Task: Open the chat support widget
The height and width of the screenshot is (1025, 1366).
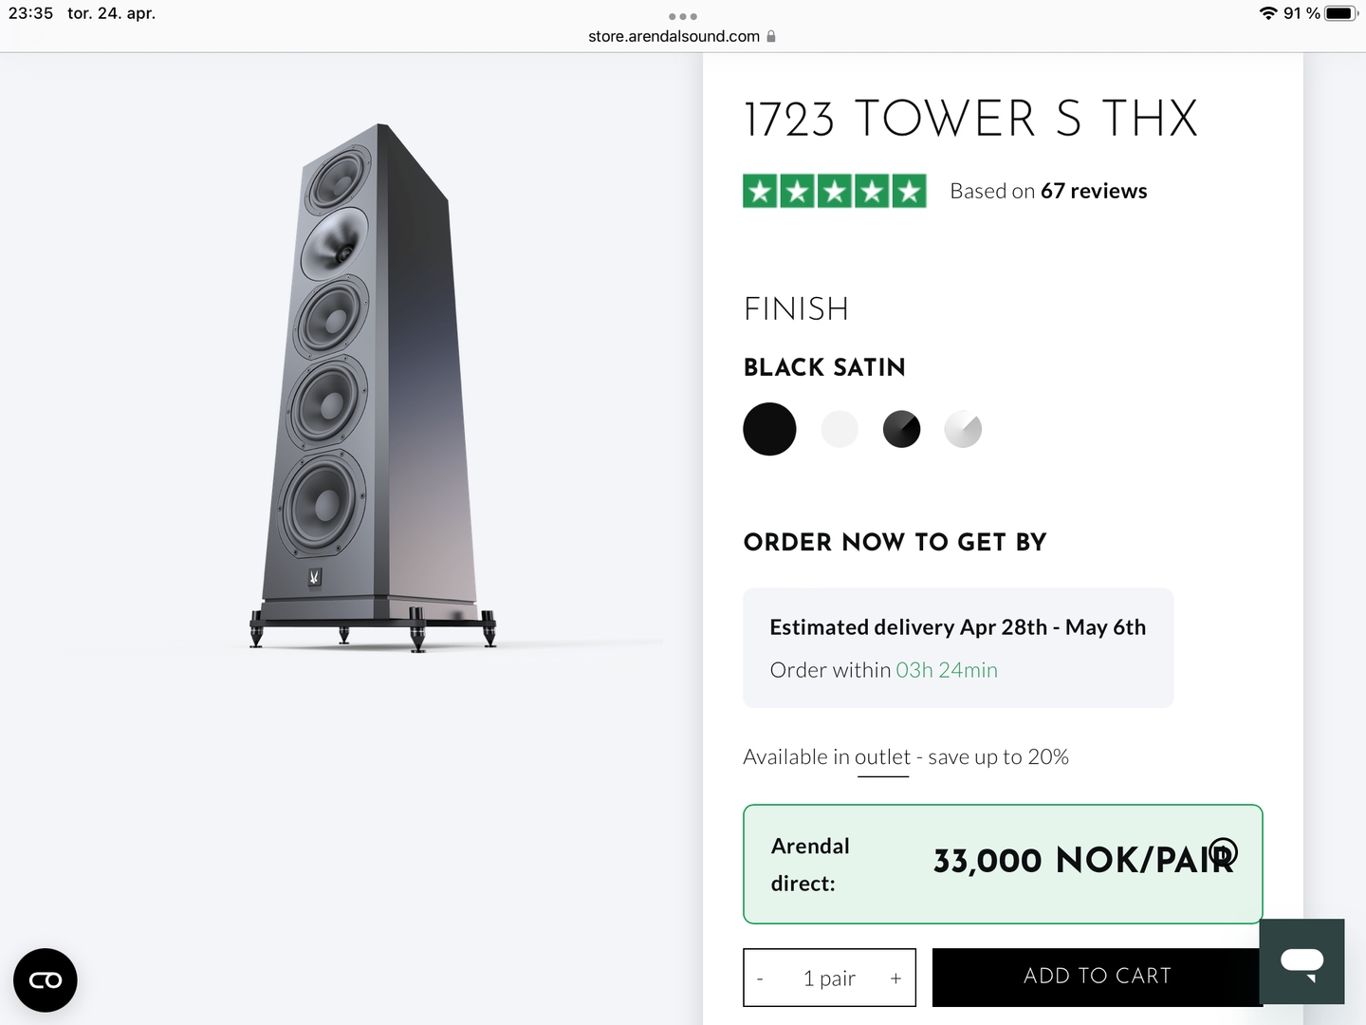Action: coord(1301,961)
